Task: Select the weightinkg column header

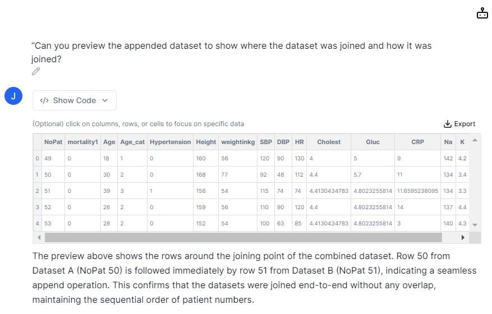Action: click(238, 142)
